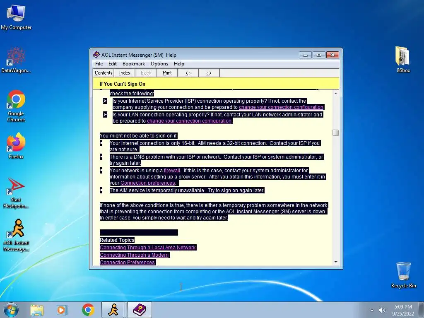Click the 'If You Can't Sign On' heading
The height and width of the screenshot is (318, 424).
coord(122,84)
